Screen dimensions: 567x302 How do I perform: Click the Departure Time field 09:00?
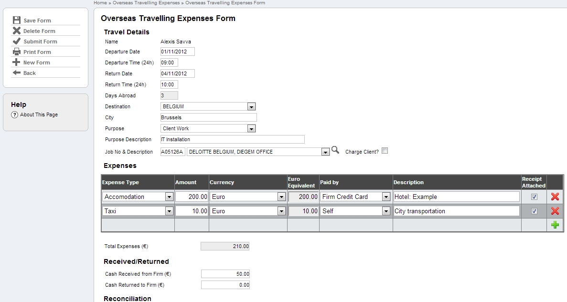point(169,63)
